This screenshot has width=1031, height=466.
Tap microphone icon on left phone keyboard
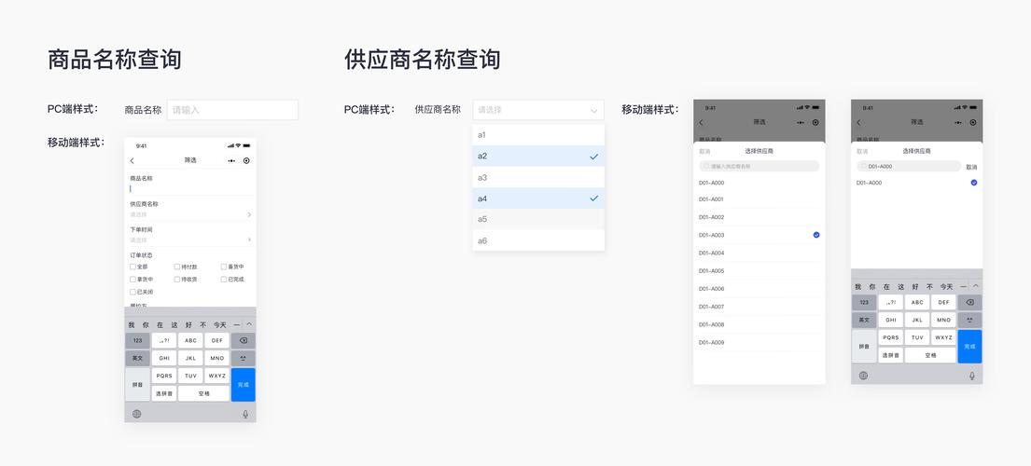[x=245, y=414]
